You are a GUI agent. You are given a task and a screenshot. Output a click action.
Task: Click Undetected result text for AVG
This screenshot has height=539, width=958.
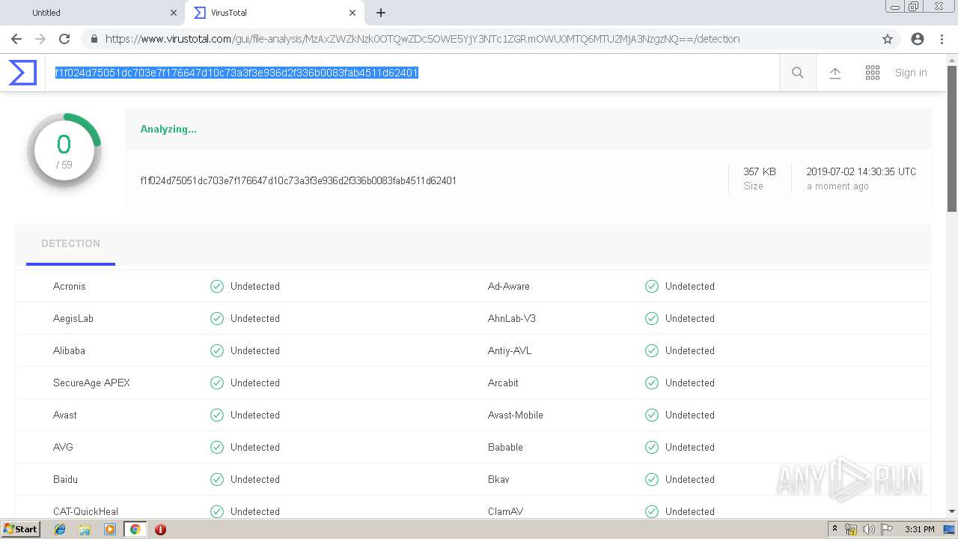click(x=255, y=447)
